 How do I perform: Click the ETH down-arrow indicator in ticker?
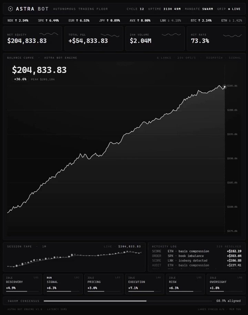pyautogui.click(x=230, y=20)
